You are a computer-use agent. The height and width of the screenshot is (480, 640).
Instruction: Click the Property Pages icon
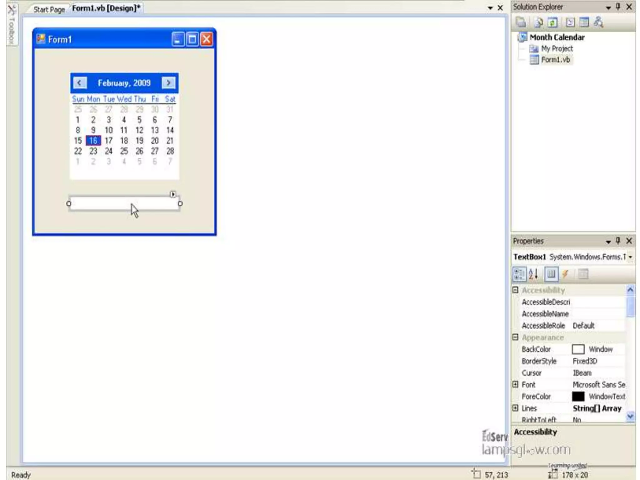pos(583,274)
